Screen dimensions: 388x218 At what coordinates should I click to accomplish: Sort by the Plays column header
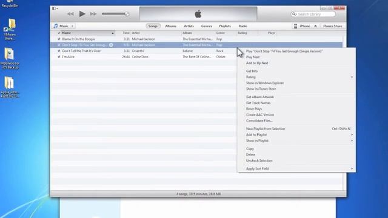click(x=272, y=33)
